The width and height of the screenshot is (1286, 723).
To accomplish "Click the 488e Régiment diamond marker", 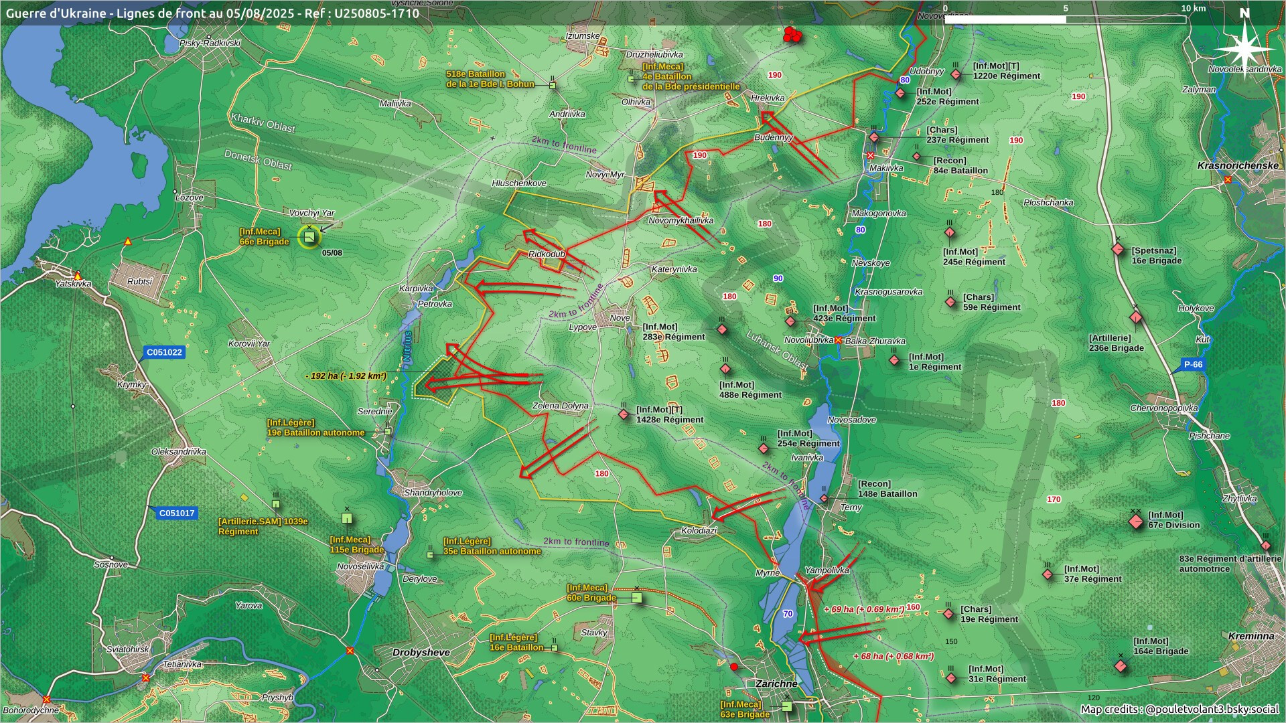I will [725, 369].
